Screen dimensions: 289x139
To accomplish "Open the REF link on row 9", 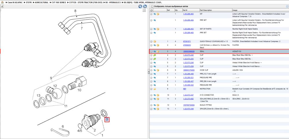I will point(184,89).
